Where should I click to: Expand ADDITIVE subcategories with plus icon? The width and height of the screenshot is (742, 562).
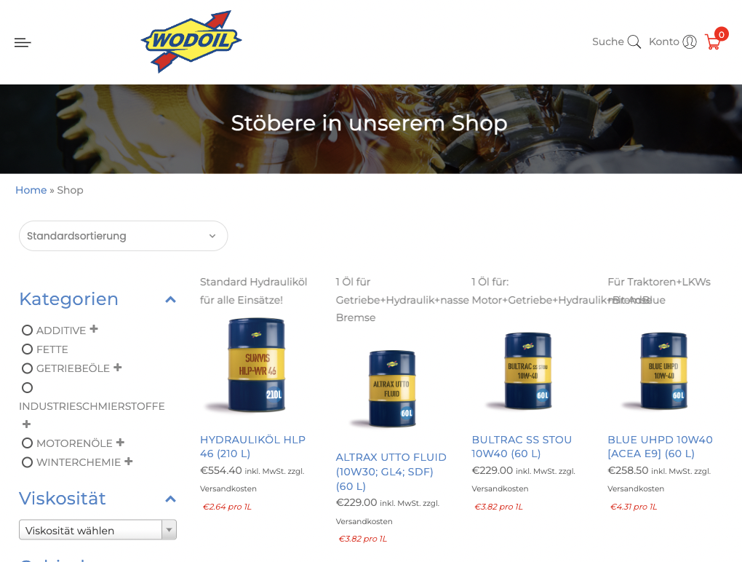(94, 329)
